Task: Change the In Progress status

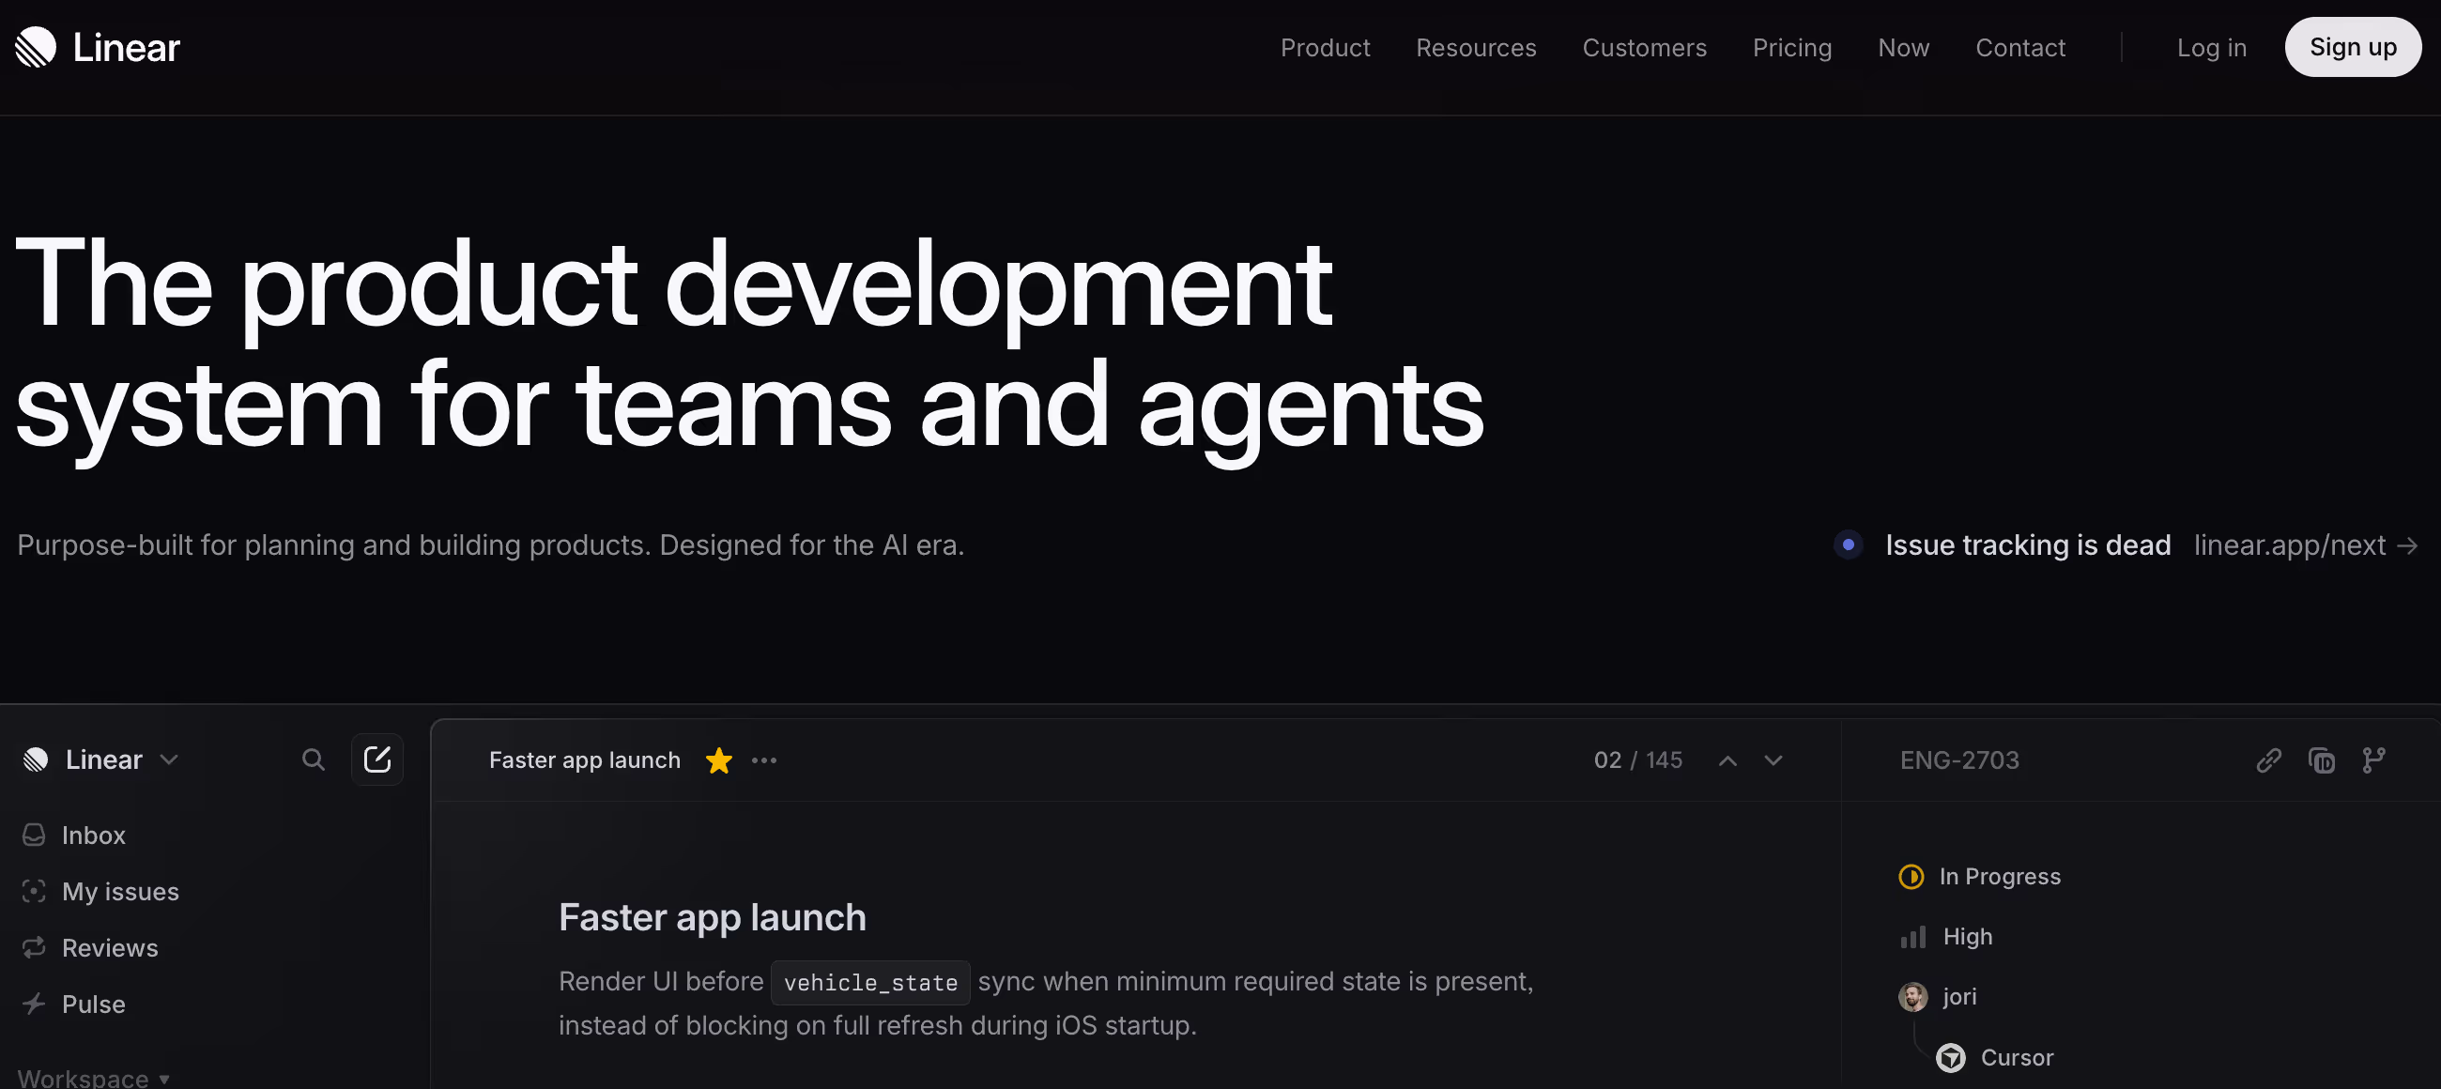Action: tap(1979, 877)
